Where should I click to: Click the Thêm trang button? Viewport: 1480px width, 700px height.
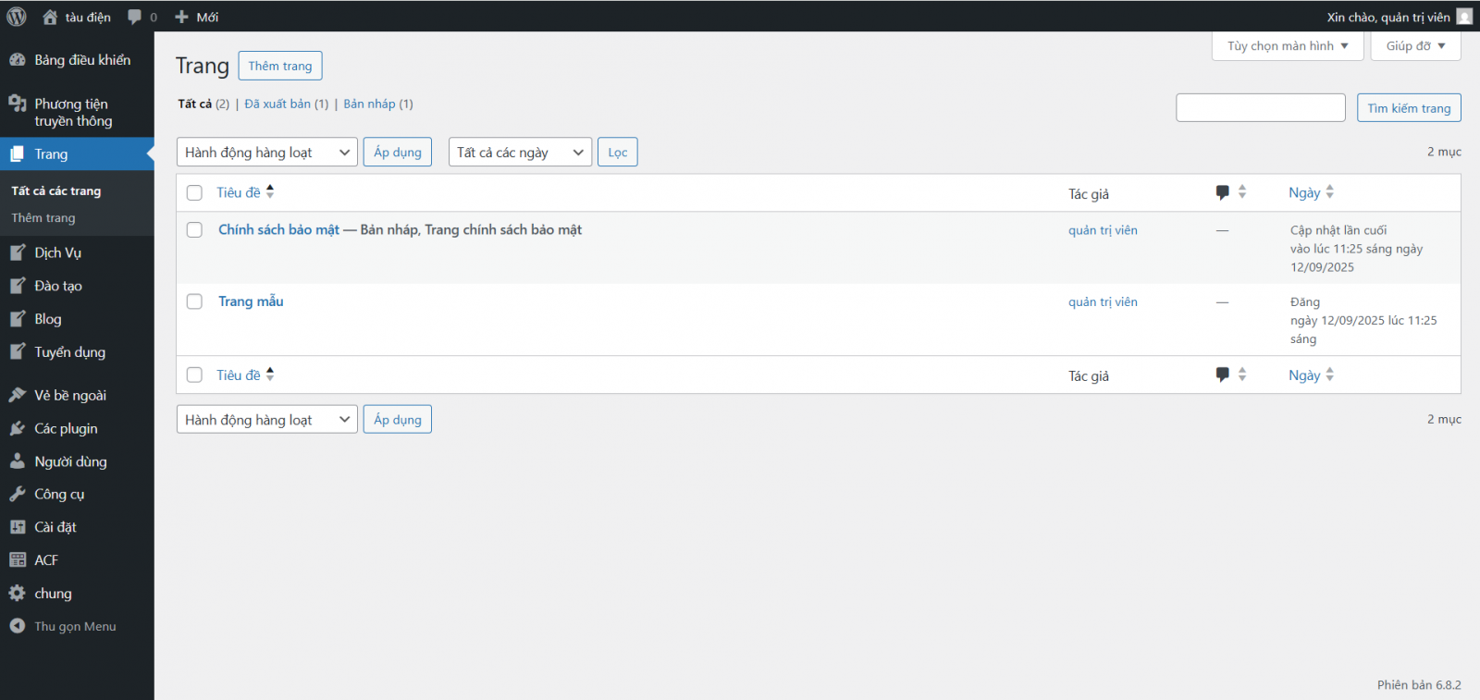point(280,66)
